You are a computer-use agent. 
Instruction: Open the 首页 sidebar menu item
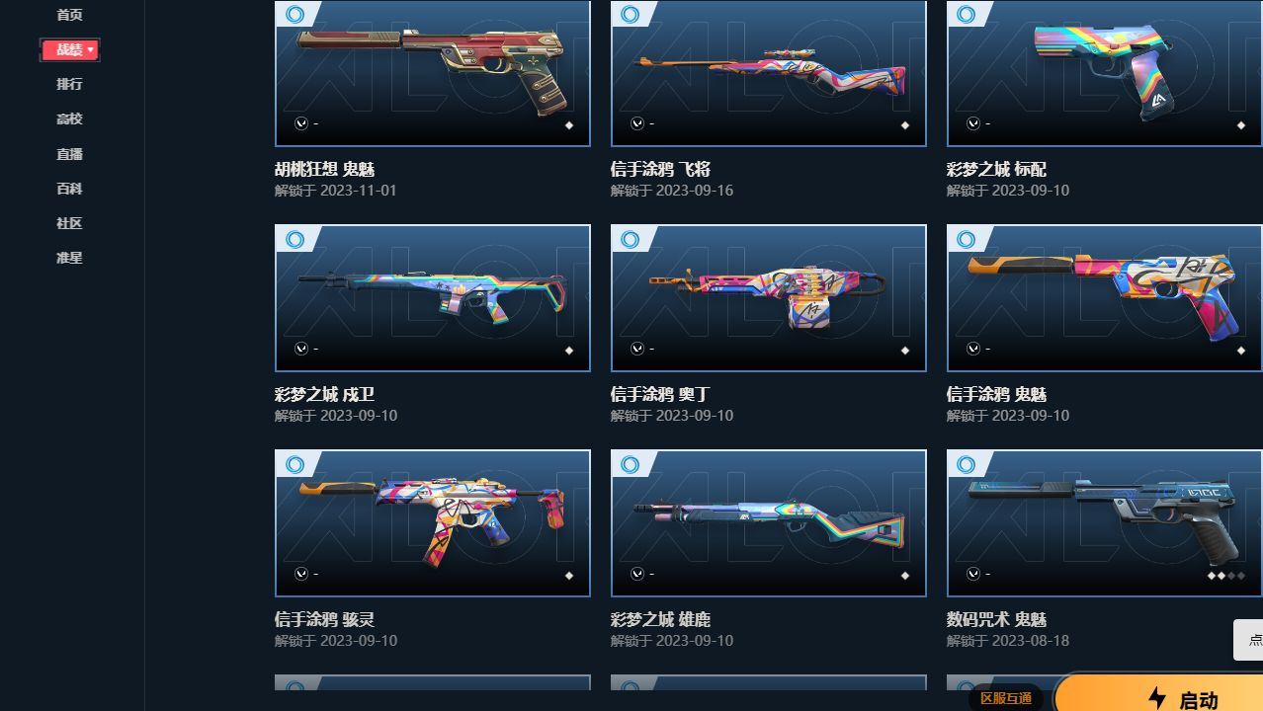point(69,15)
